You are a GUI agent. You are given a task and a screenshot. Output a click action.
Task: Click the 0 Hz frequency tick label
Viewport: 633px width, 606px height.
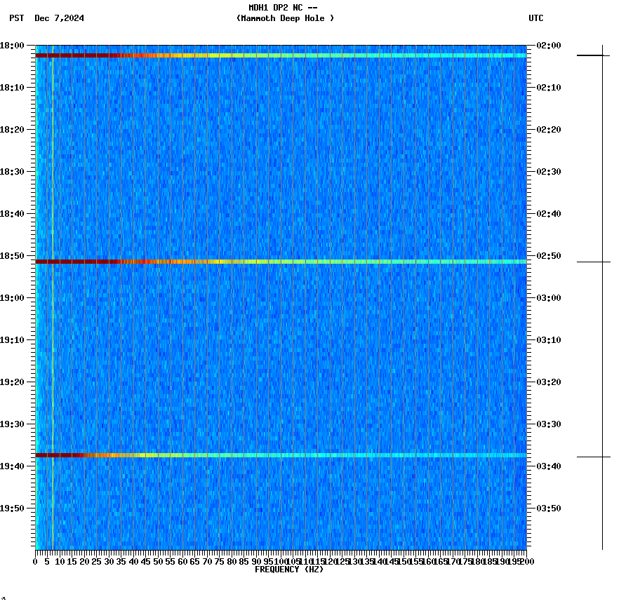click(x=34, y=561)
